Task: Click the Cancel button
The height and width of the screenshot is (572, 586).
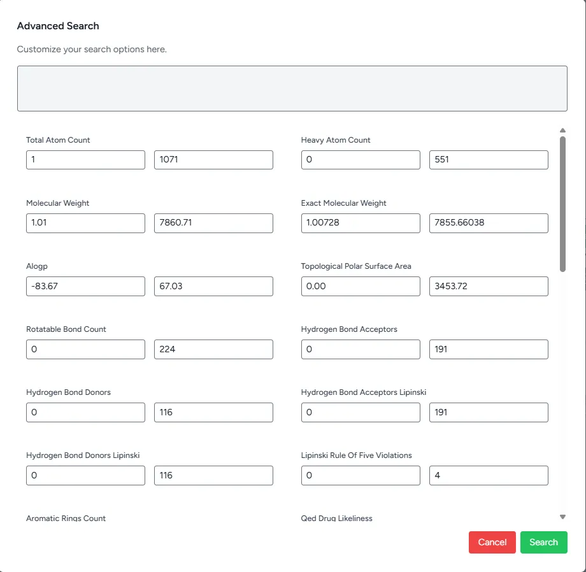Action: (492, 542)
